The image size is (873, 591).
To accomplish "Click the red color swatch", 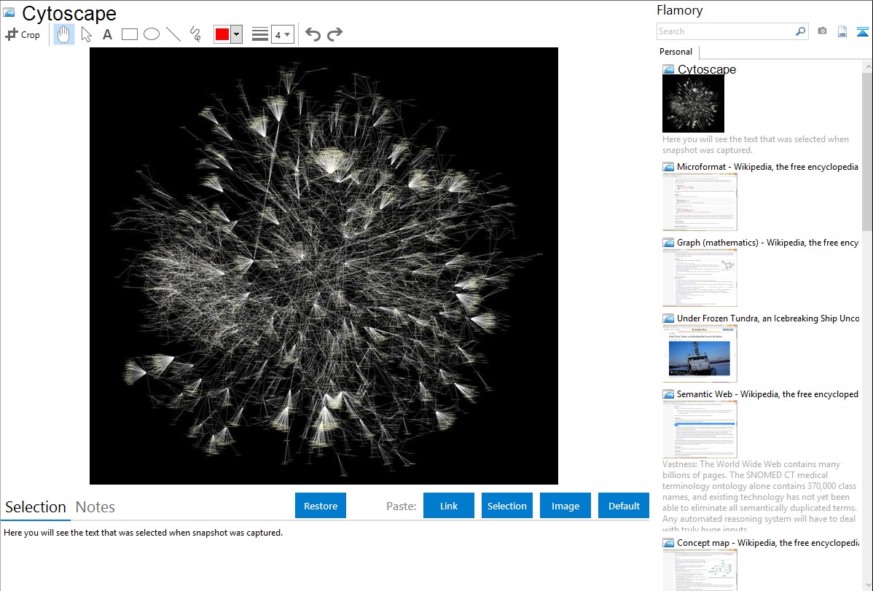I will pyautogui.click(x=222, y=34).
